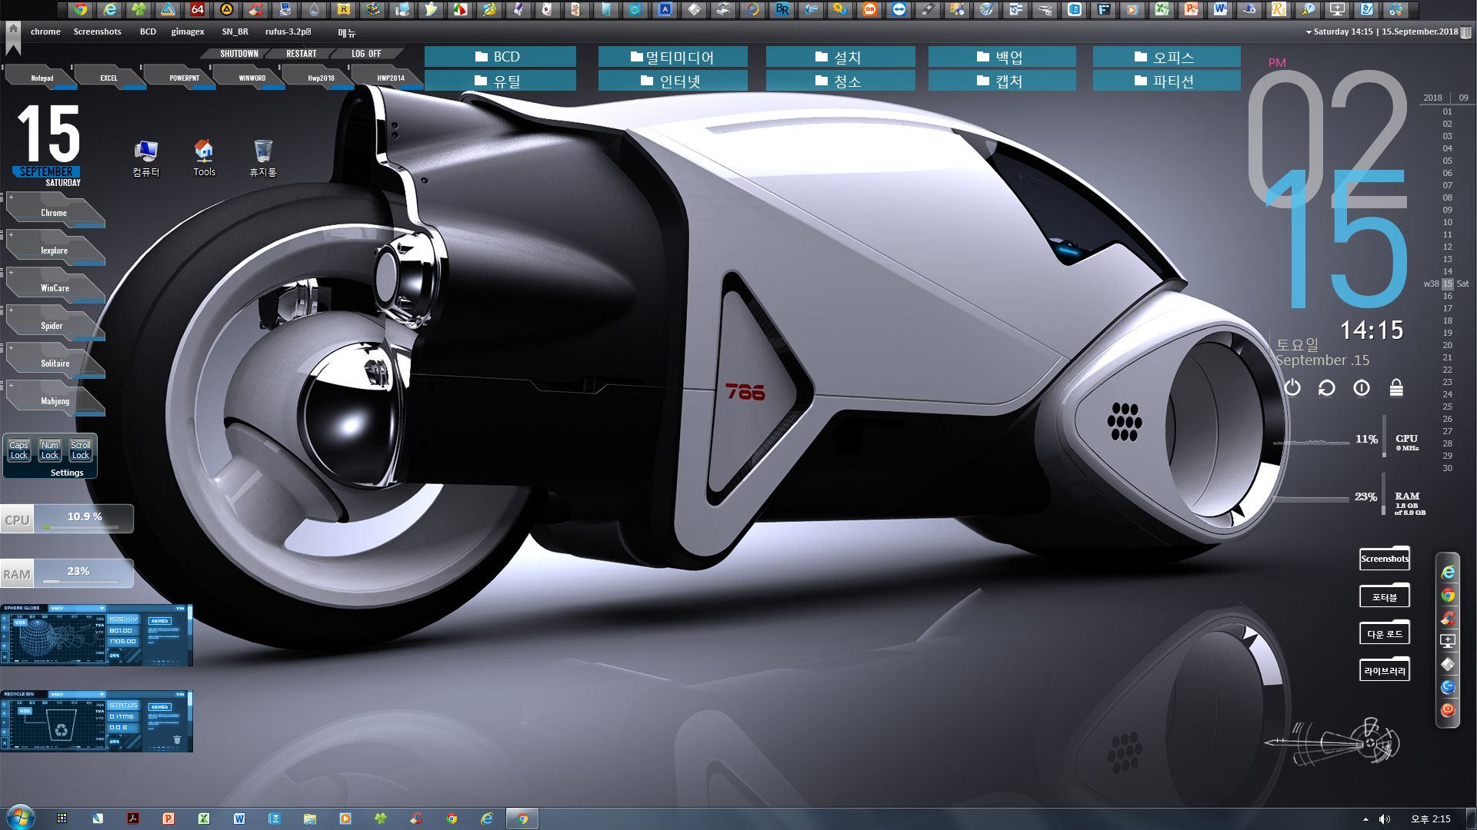Expand the plus on the Iexplore launcher tile

11,235
